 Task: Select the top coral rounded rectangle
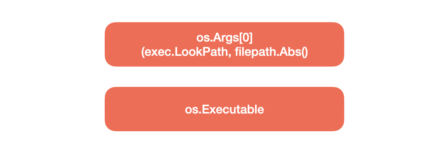(x=224, y=44)
